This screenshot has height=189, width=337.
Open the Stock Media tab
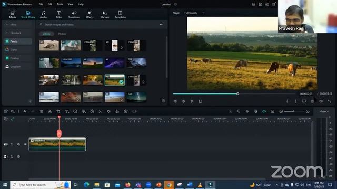28,15
